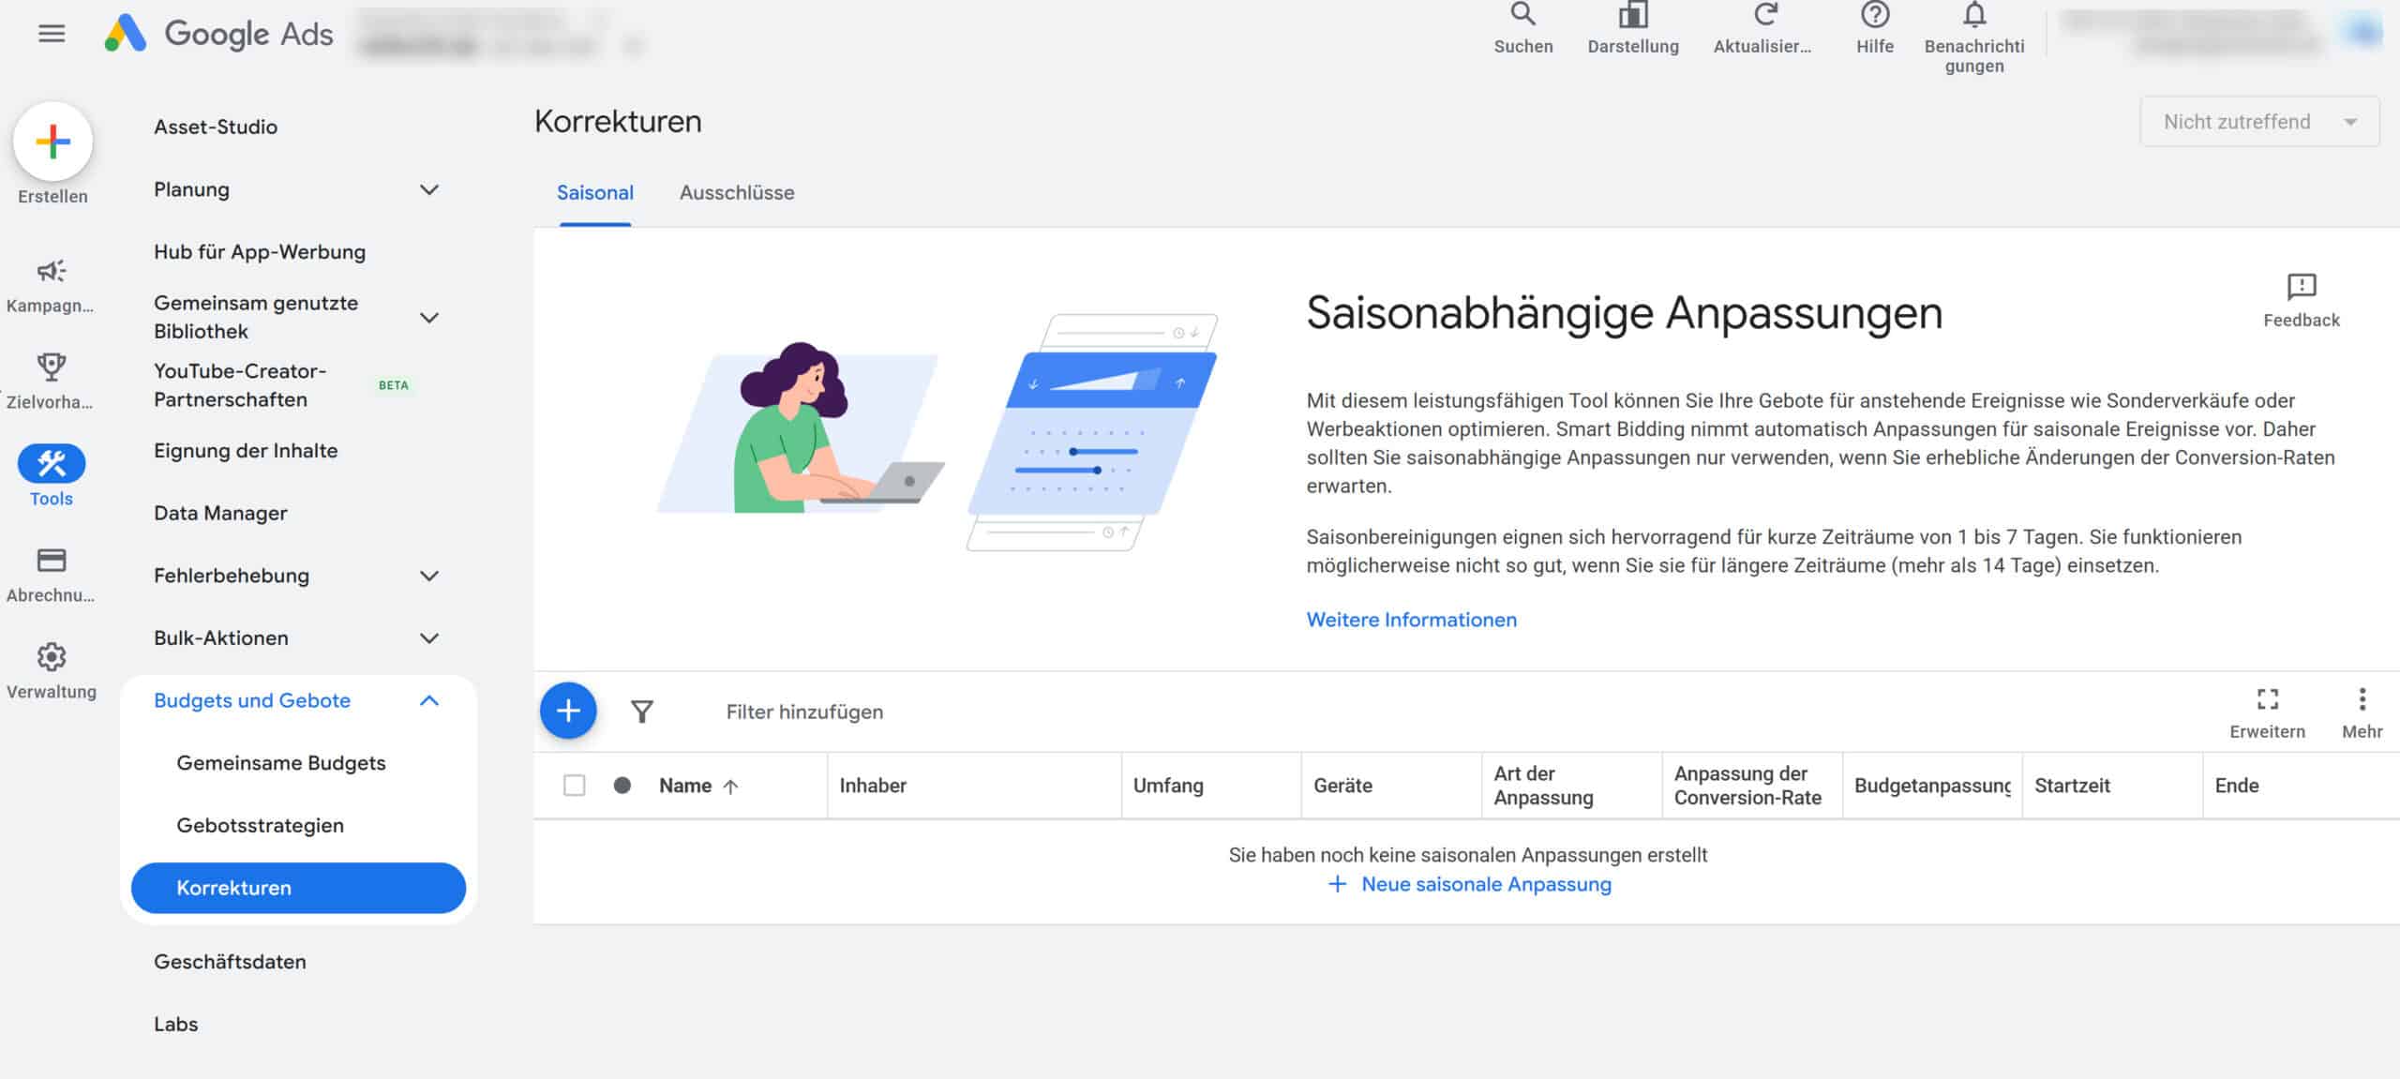Viewport: 2400px width, 1079px height.
Task: Select Korrekturen in sidebar
Action: [298, 888]
